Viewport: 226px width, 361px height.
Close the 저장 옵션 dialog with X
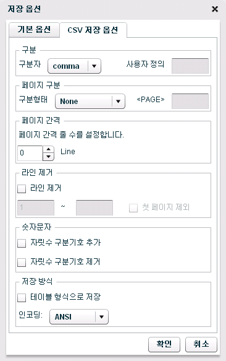[215, 9]
